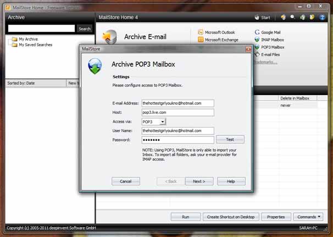Viewport: 333px width, 237px height.
Task: Click the dialog Help button
Action: tap(231, 181)
